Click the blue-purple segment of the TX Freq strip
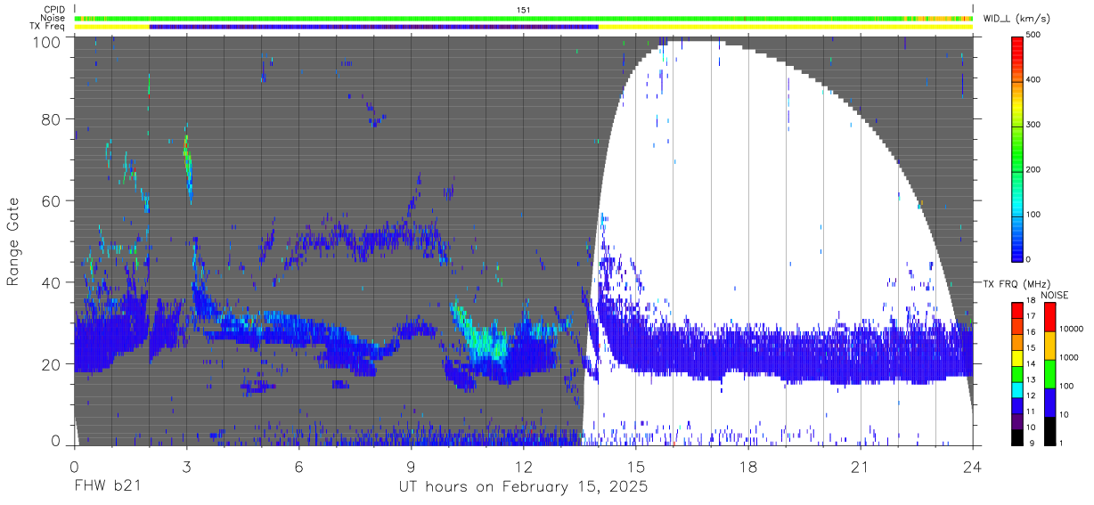This screenshot has width=1094, height=505. tap(373, 27)
